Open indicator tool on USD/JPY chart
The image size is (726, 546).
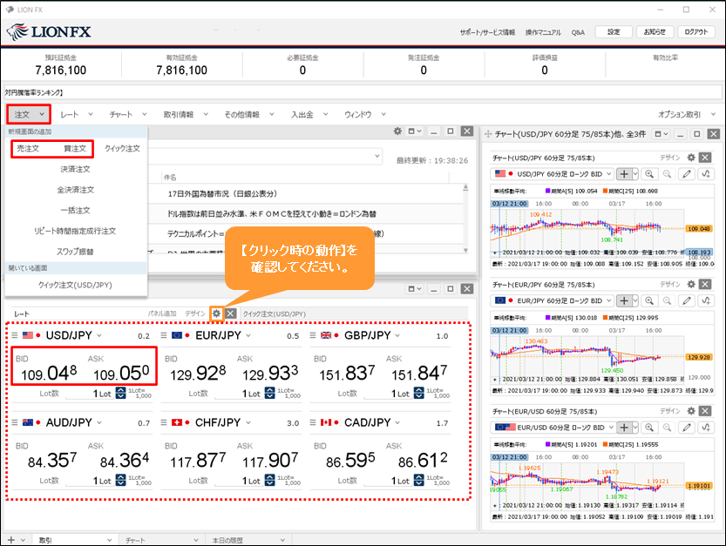click(x=706, y=174)
